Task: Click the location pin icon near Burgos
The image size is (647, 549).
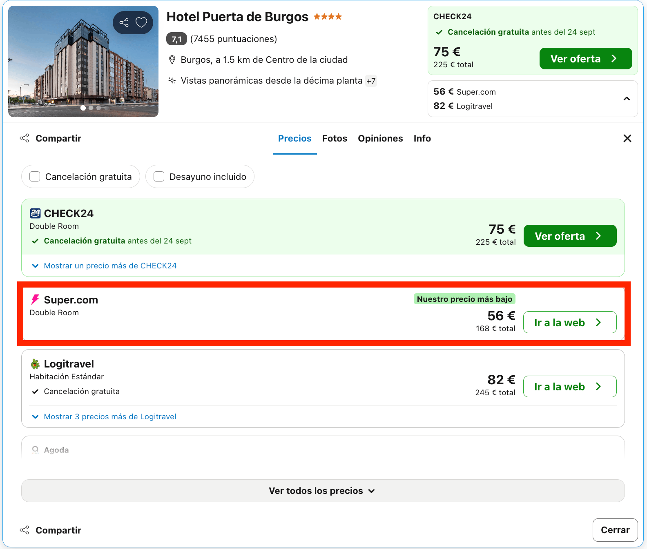Action: (172, 60)
